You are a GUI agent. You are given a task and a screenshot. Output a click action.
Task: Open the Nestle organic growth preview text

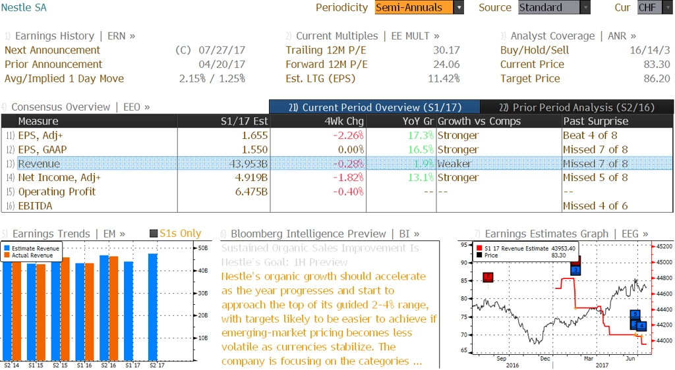pos(329,319)
